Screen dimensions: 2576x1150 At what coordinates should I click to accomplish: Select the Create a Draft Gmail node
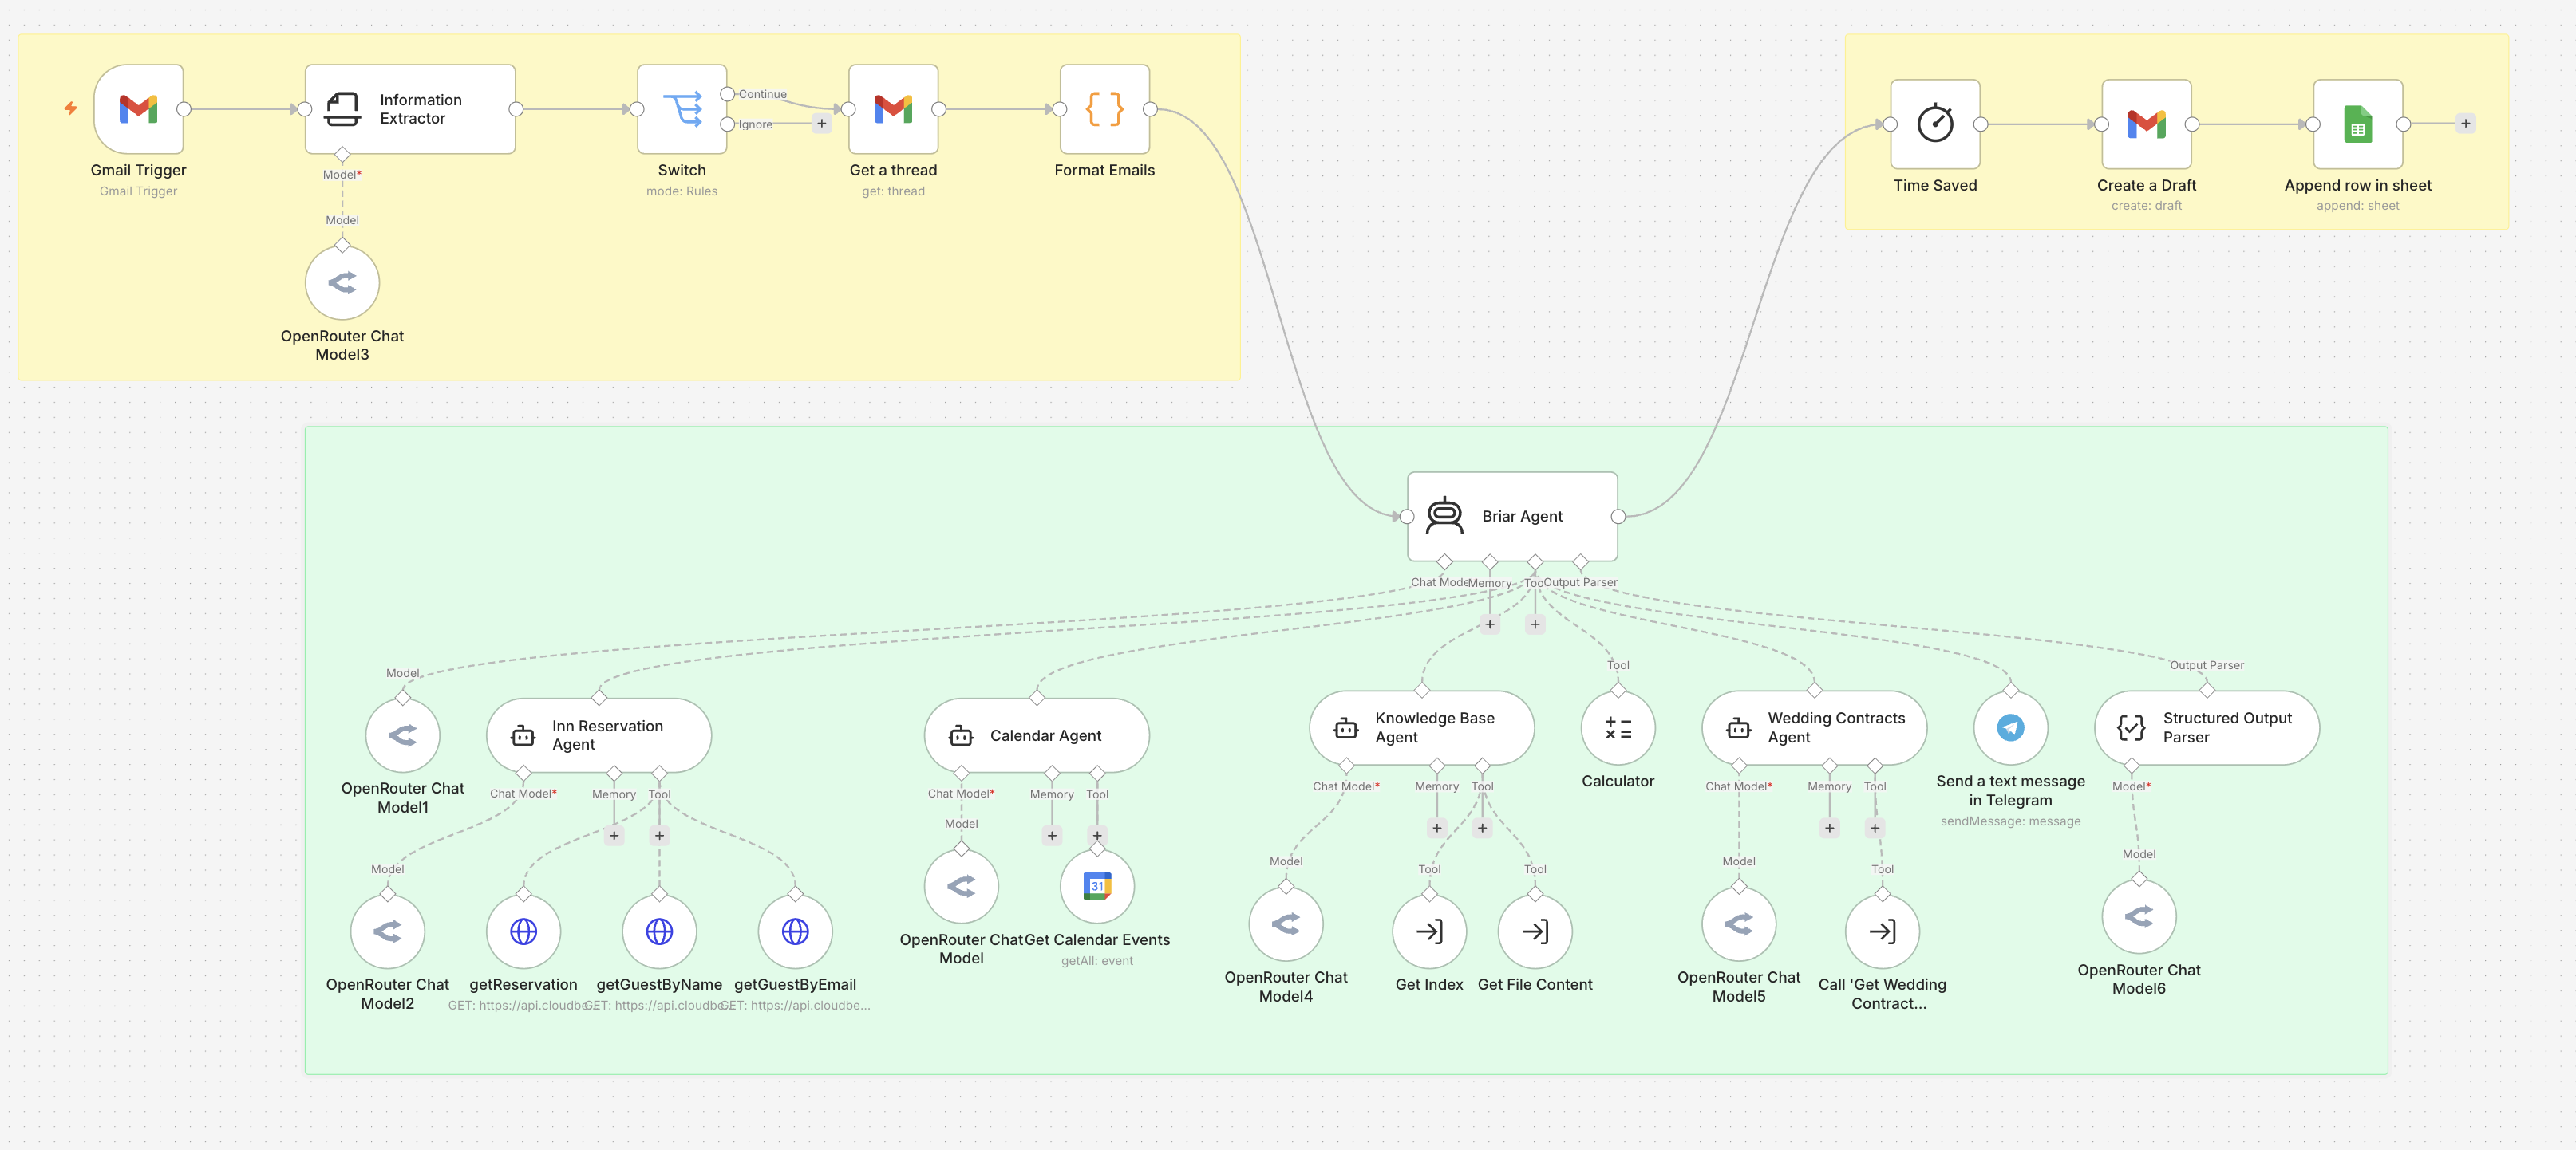(2146, 124)
